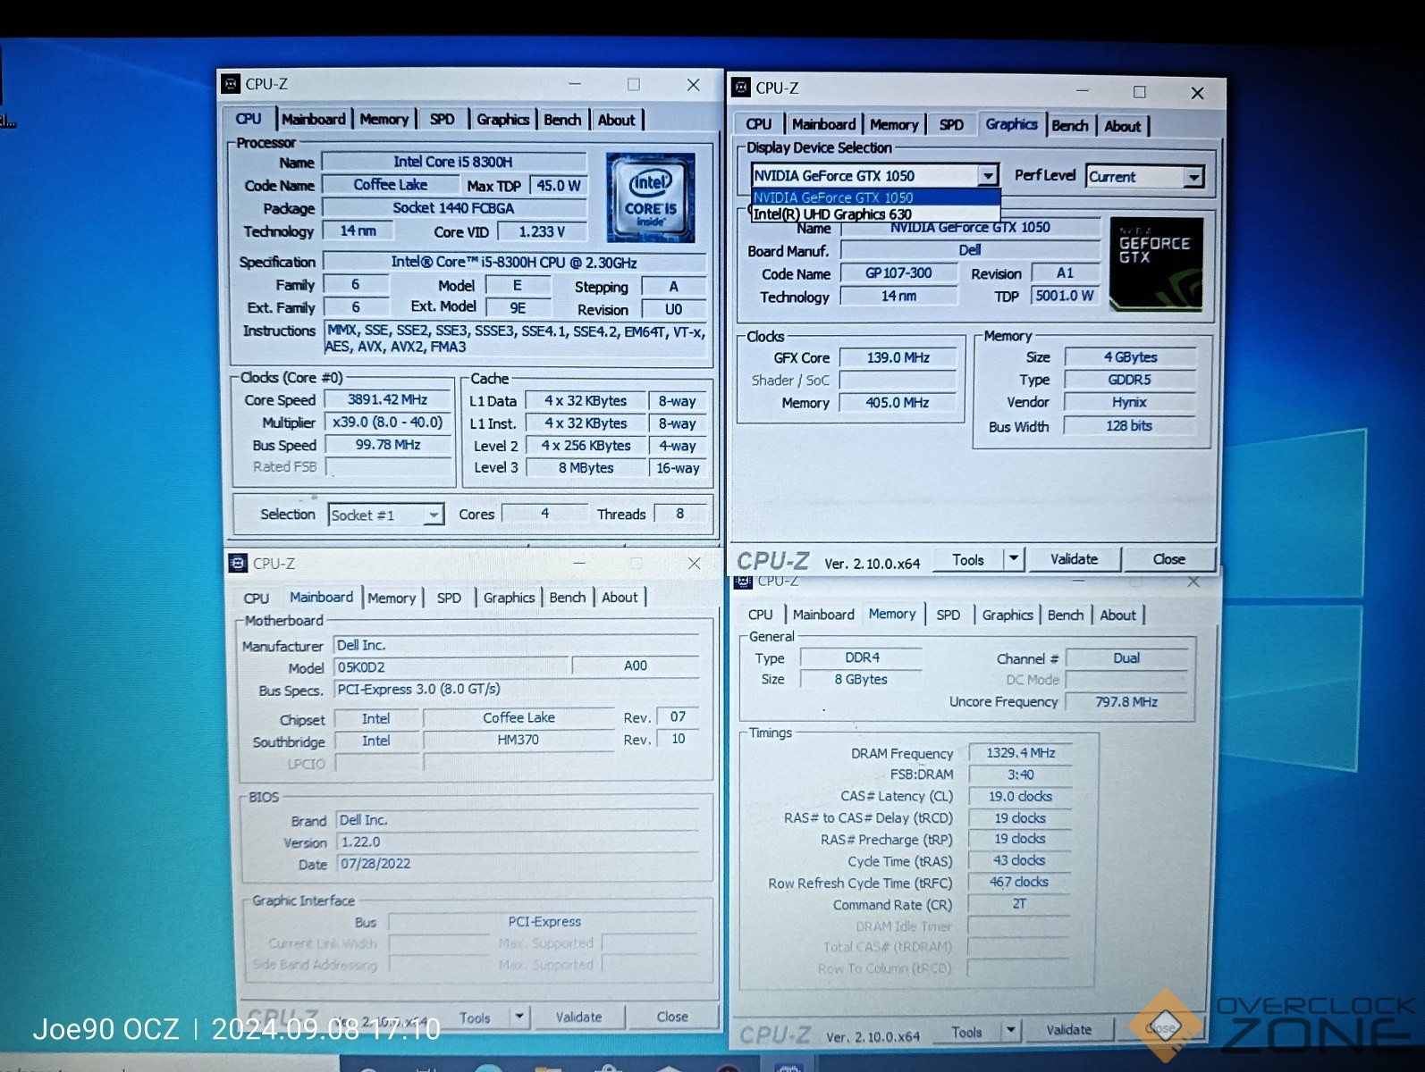The width and height of the screenshot is (1425, 1072).
Task: Click Close button in Mainboard window
Action: (x=672, y=1017)
